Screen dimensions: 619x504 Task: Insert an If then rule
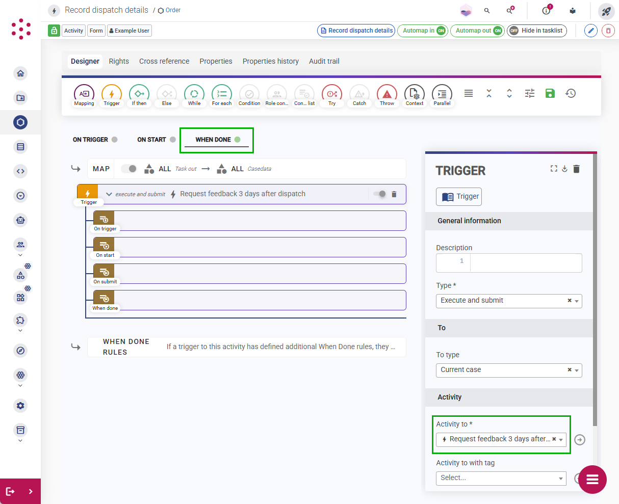point(139,95)
